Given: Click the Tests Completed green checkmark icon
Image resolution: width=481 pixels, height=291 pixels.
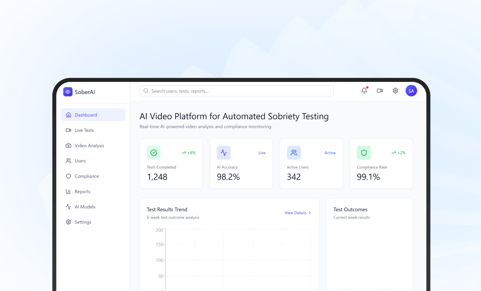Looking at the screenshot, I should pyautogui.click(x=154, y=153).
